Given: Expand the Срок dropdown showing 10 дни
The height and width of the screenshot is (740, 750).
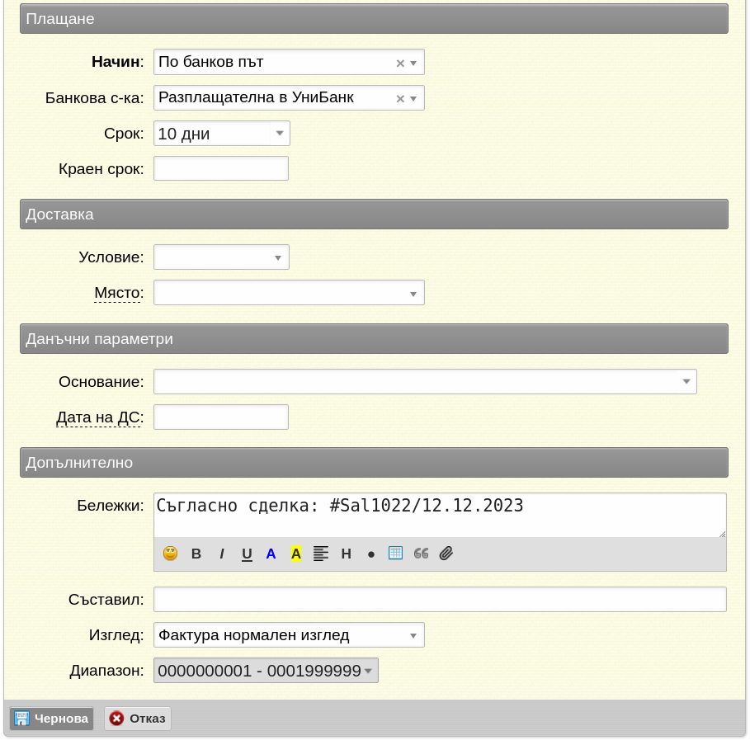Looking at the screenshot, I should click(279, 133).
